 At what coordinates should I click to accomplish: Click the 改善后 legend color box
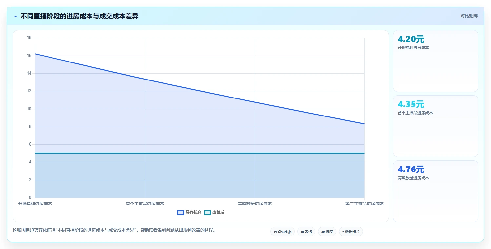pos(207,212)
